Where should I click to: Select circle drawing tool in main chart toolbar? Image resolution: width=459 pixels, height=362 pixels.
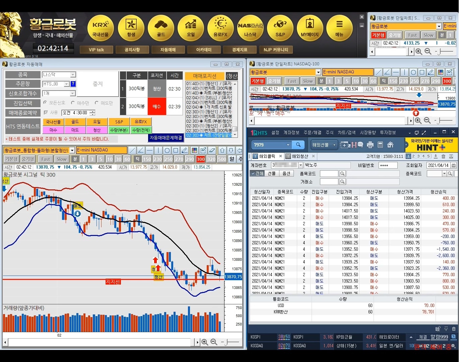[x=167, y=150]
